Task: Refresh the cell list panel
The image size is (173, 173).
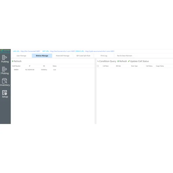Action: (x=122, y=61)
